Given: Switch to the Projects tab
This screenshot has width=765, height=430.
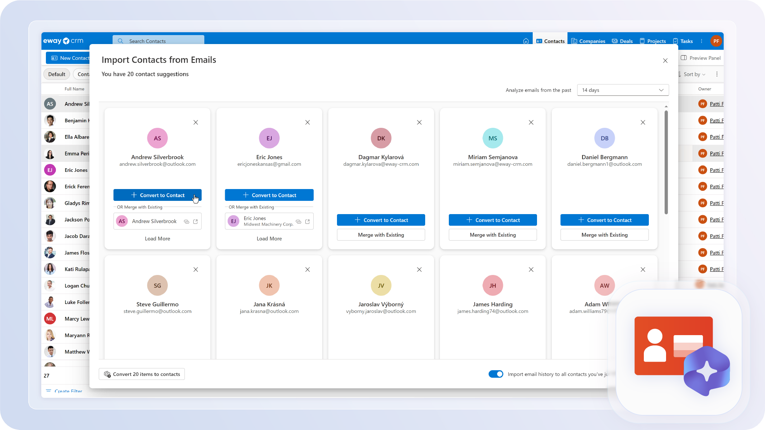Looking at the screenshot, I should (653, 41).
